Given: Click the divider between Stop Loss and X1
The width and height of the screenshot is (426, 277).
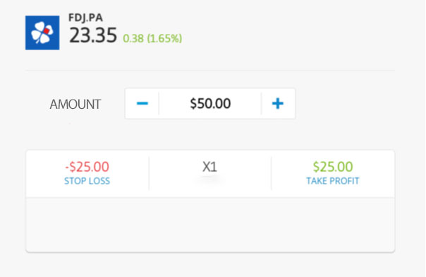Looking at the screenshot, I should pyautogui.click(x=149, y=173).
